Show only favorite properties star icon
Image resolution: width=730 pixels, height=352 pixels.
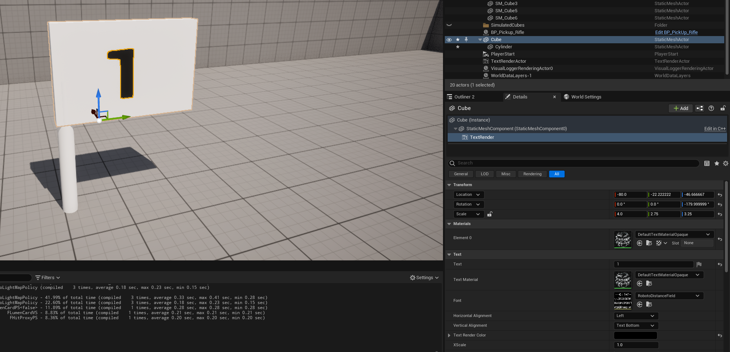717,163
